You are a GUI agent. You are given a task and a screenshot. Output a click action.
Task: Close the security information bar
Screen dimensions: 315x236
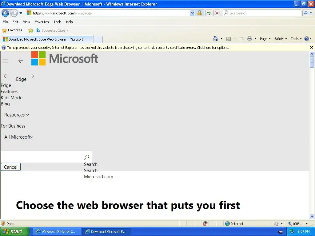pos(311,47)
